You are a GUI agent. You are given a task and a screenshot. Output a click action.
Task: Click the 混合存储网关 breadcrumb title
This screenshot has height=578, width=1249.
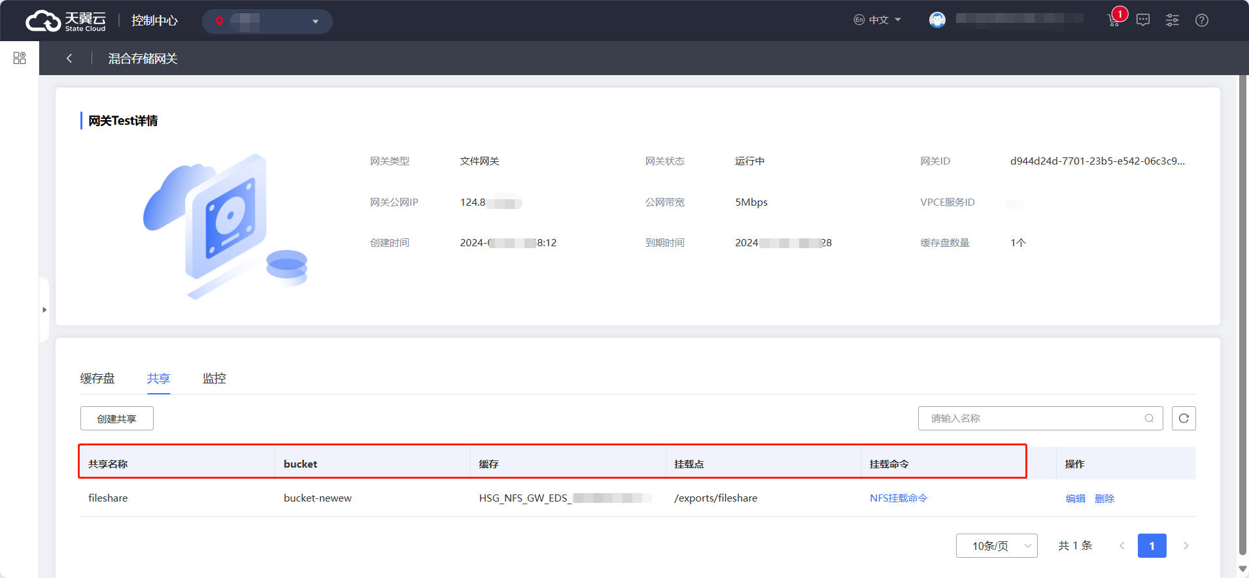coord(143,59)
